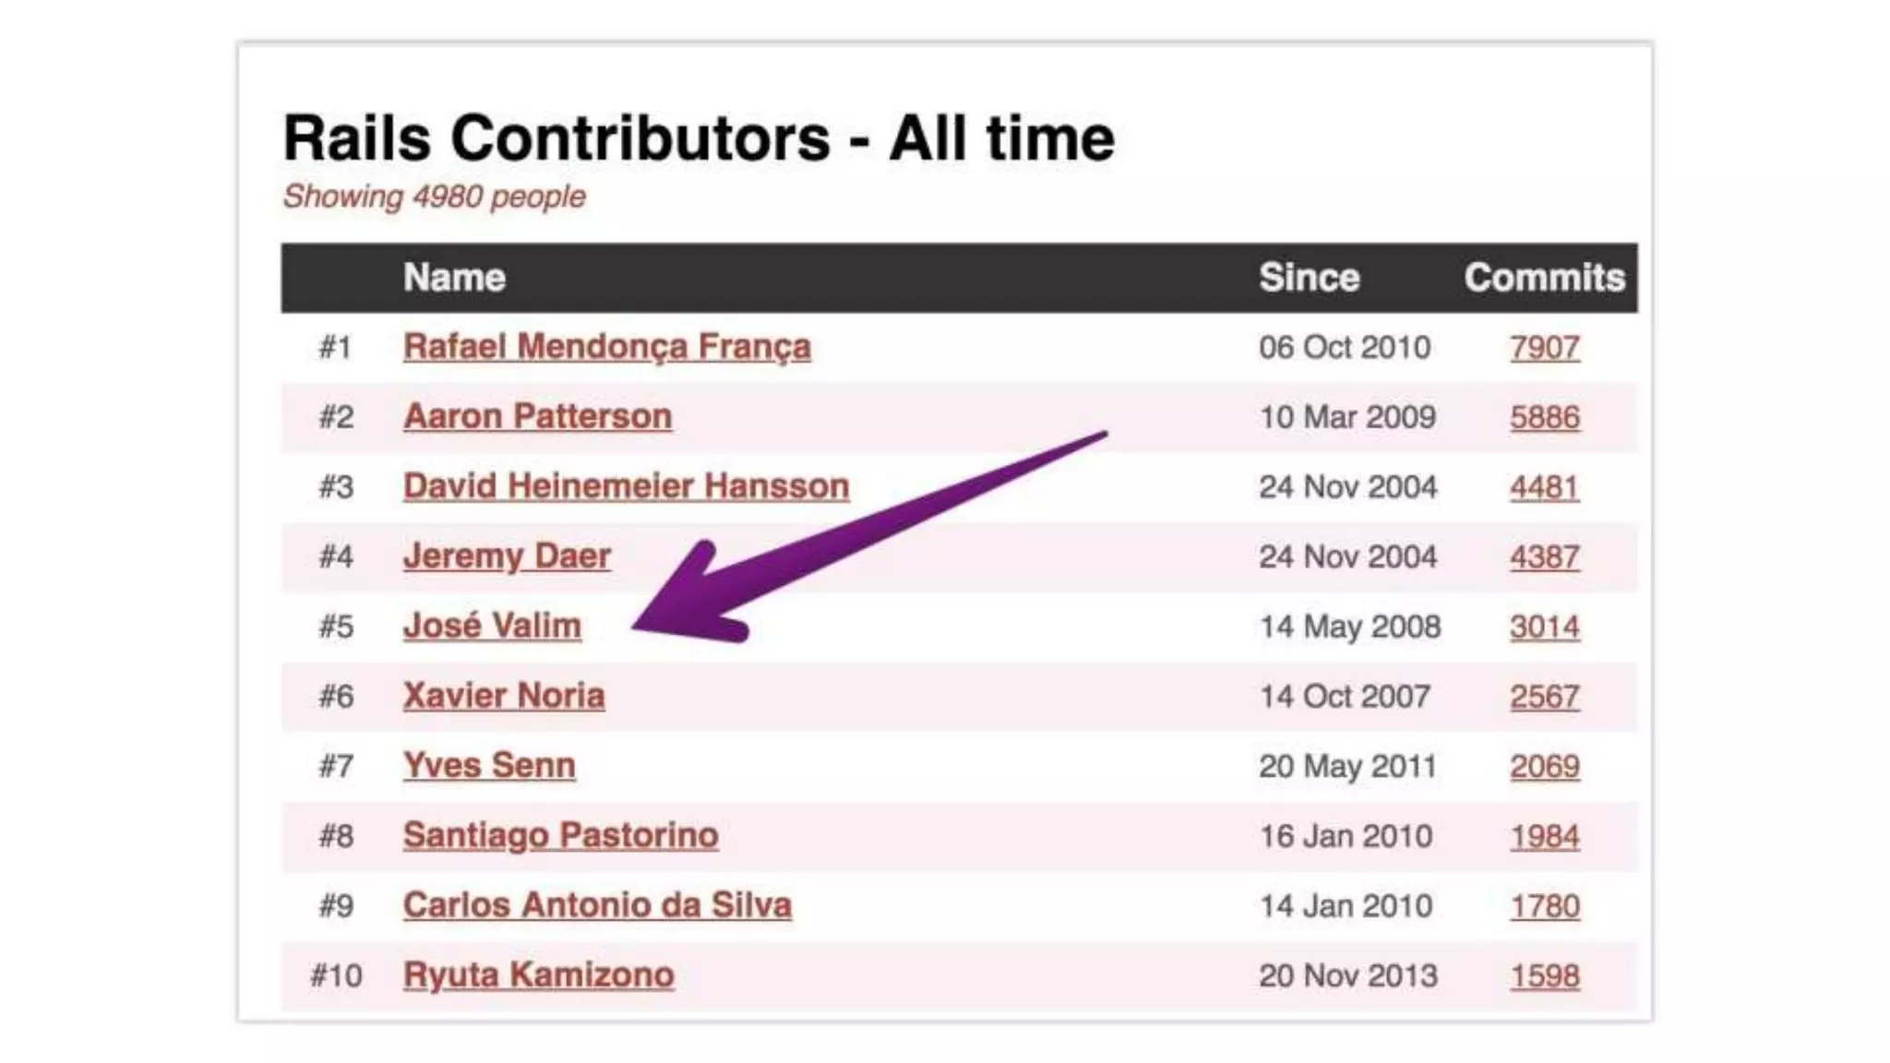Viewport: 1890px width, 1063px height.
Task: View Aaron Patterson's 5886 commits
Action: [1545, 418]
